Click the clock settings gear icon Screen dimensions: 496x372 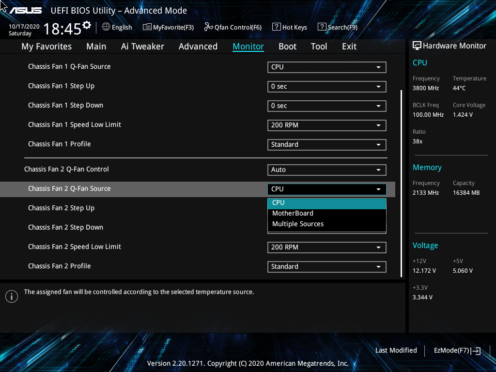[86, 25]
